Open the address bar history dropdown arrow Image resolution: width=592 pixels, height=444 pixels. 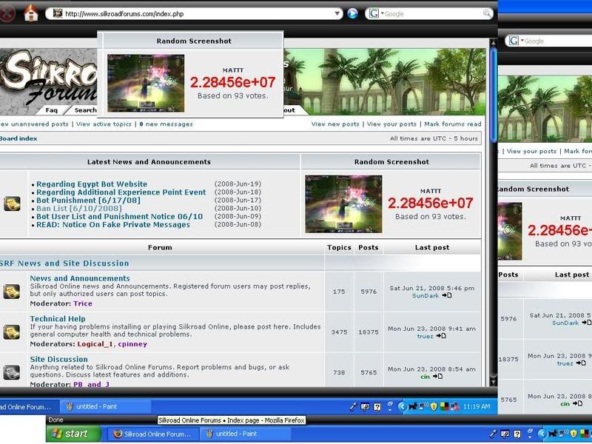(x=337, y=13)
